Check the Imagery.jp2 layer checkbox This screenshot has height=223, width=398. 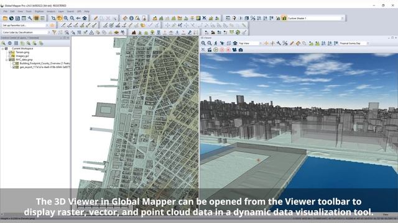[x=10, y=56]
